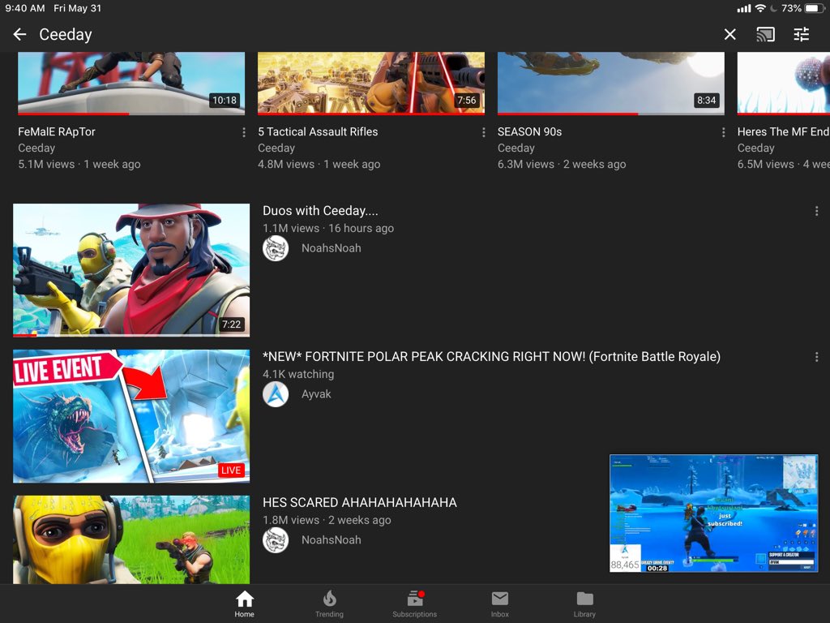830x623 pixels.
Task: Open the 'Duos with Ceeday....' title
Action: pyautogui.click(x=320, y=211)
